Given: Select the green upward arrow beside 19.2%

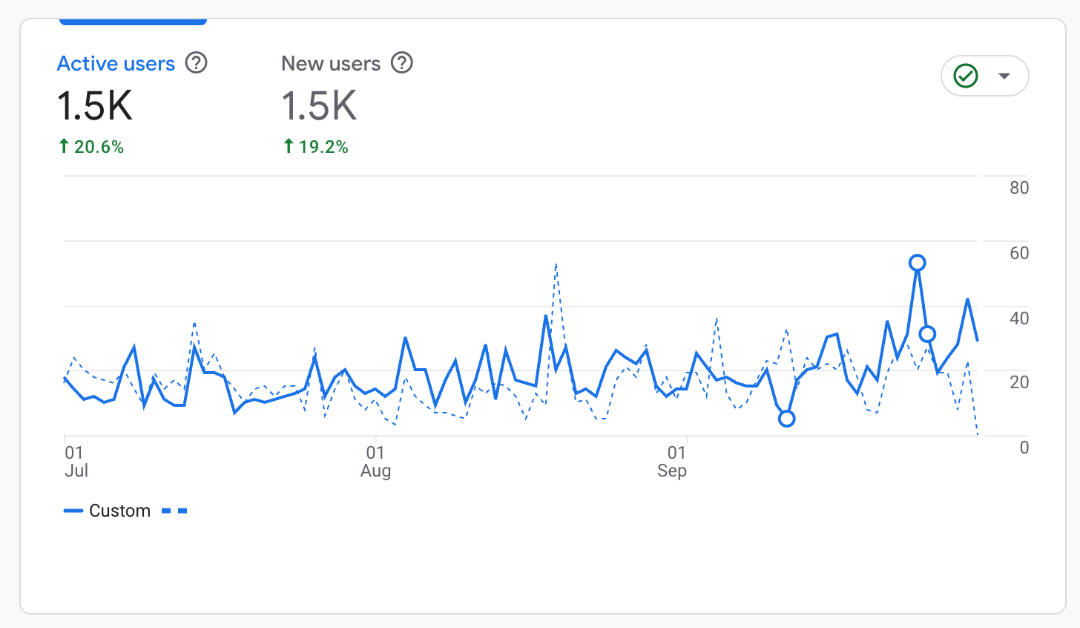Looking at the screenshot, I should click(288, 146).
